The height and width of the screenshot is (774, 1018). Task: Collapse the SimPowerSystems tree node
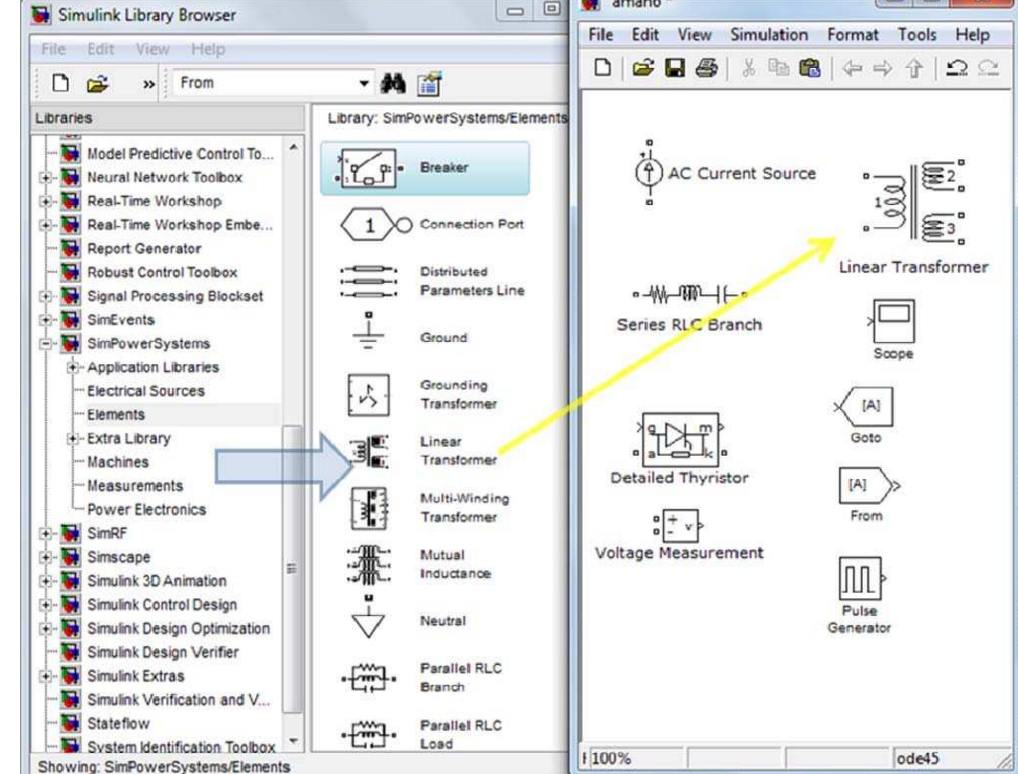45,343
